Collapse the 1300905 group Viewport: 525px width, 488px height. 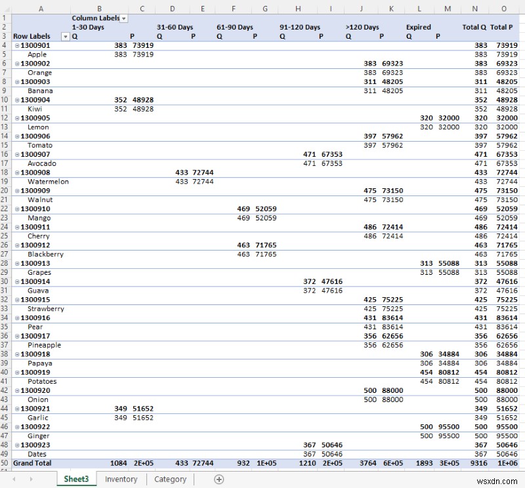tap(17, 118)
